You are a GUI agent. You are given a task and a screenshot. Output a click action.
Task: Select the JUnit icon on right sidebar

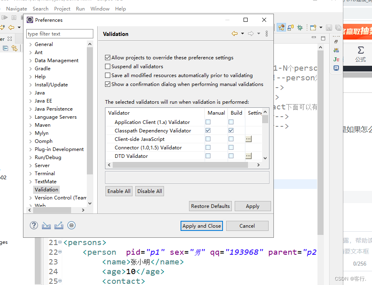click(336, 59)
